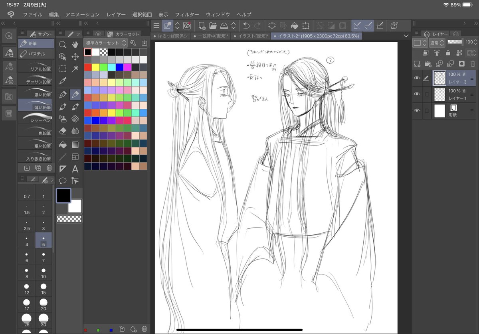Click black main color swatch

click(63, 195)
